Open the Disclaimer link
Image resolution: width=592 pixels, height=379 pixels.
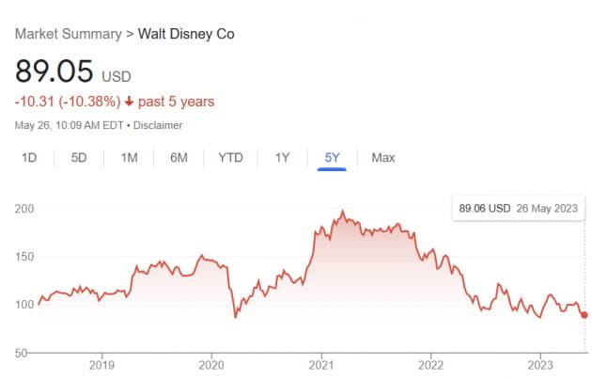(x=158, y=125)
